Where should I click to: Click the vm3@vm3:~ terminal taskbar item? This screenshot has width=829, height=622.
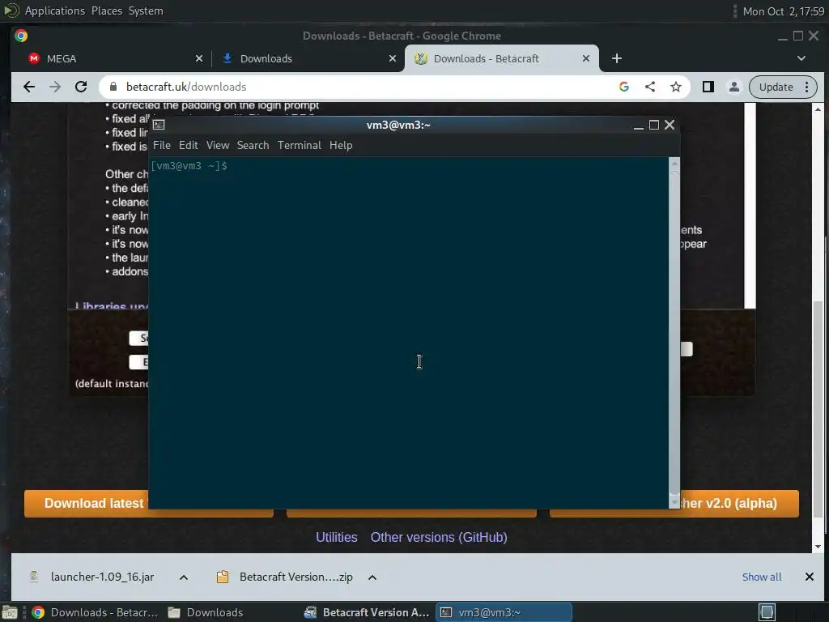pyautogui.click(x=504, y=612)
